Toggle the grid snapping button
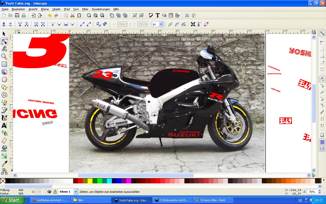Screen dimensions: 326x204 click(x=322, y=142)
